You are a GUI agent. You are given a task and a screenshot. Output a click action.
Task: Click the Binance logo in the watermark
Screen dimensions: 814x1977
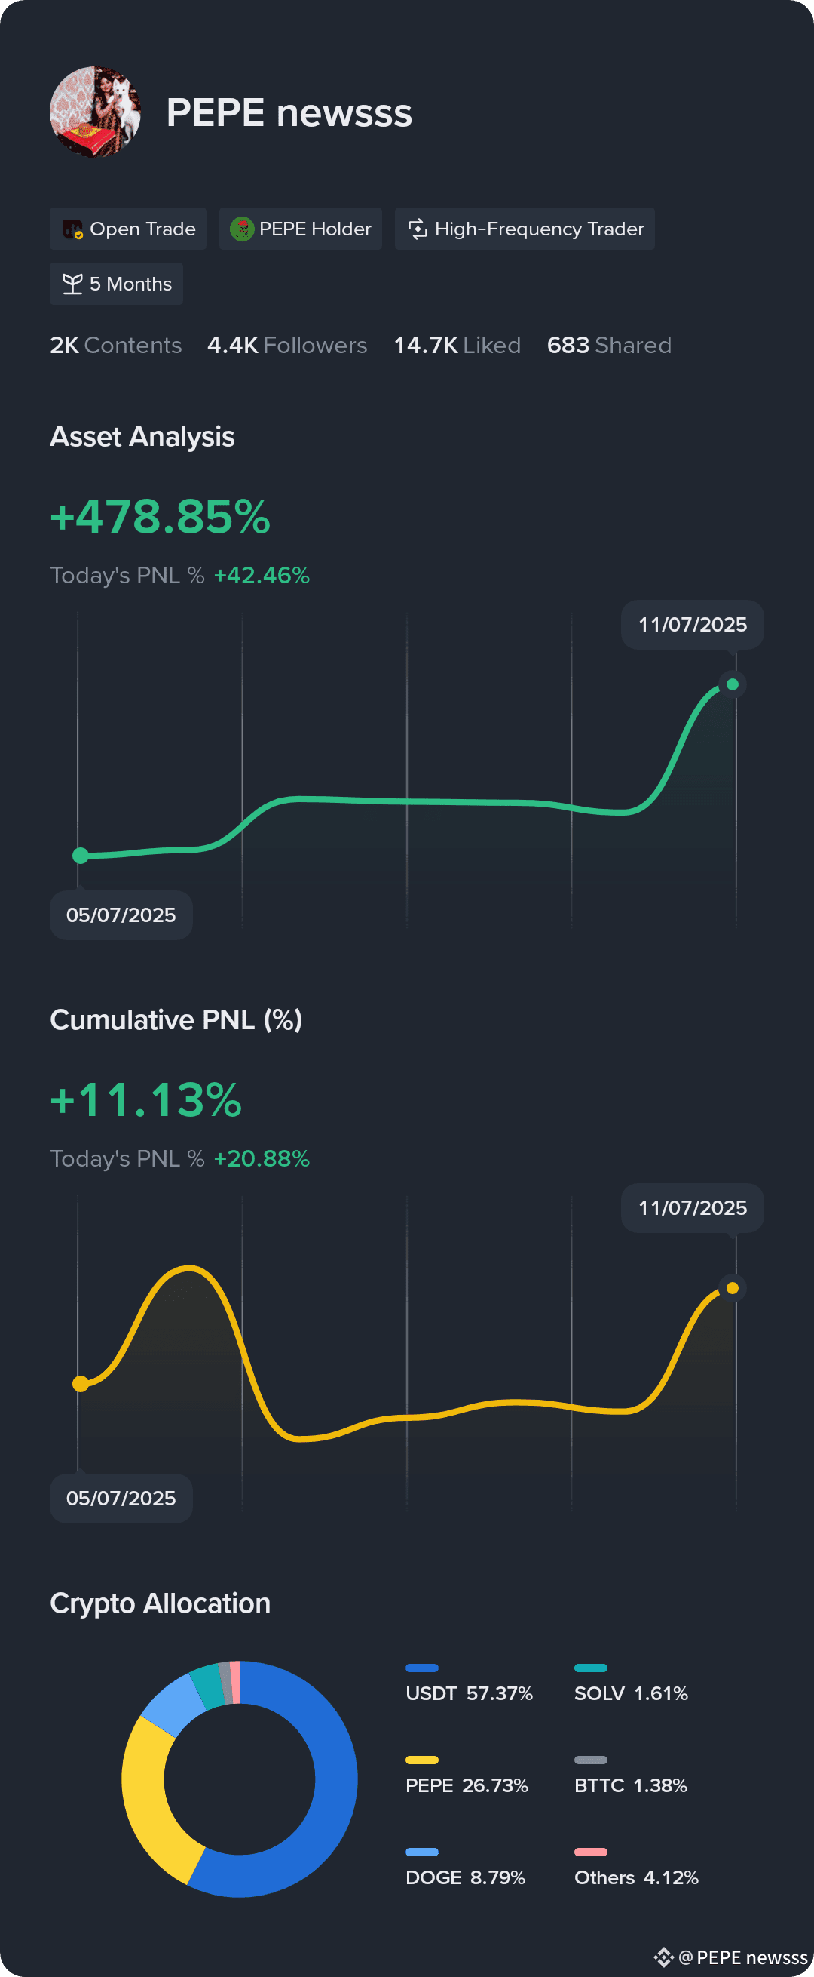point(664,1957)
